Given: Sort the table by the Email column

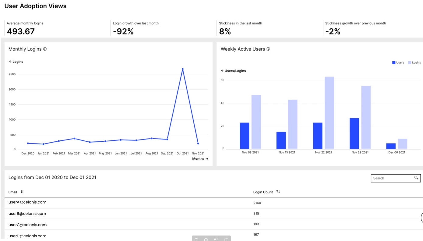Looking at the screenshot, I should 22,192.
